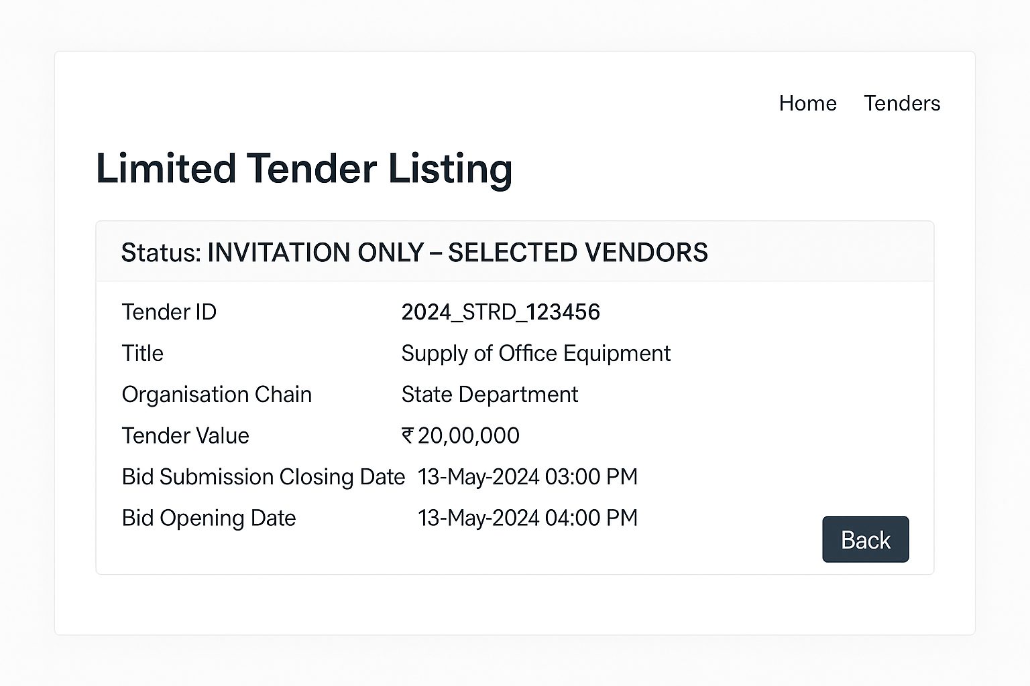This screenshot has width=1030, height=686.
Task: Click the invitation only status banner
Action: pyautogui.click(x=515, y=252)
